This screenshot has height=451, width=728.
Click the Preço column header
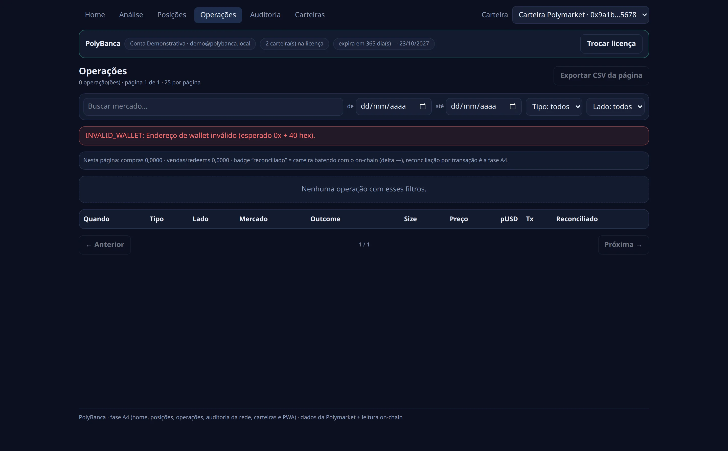459,219
